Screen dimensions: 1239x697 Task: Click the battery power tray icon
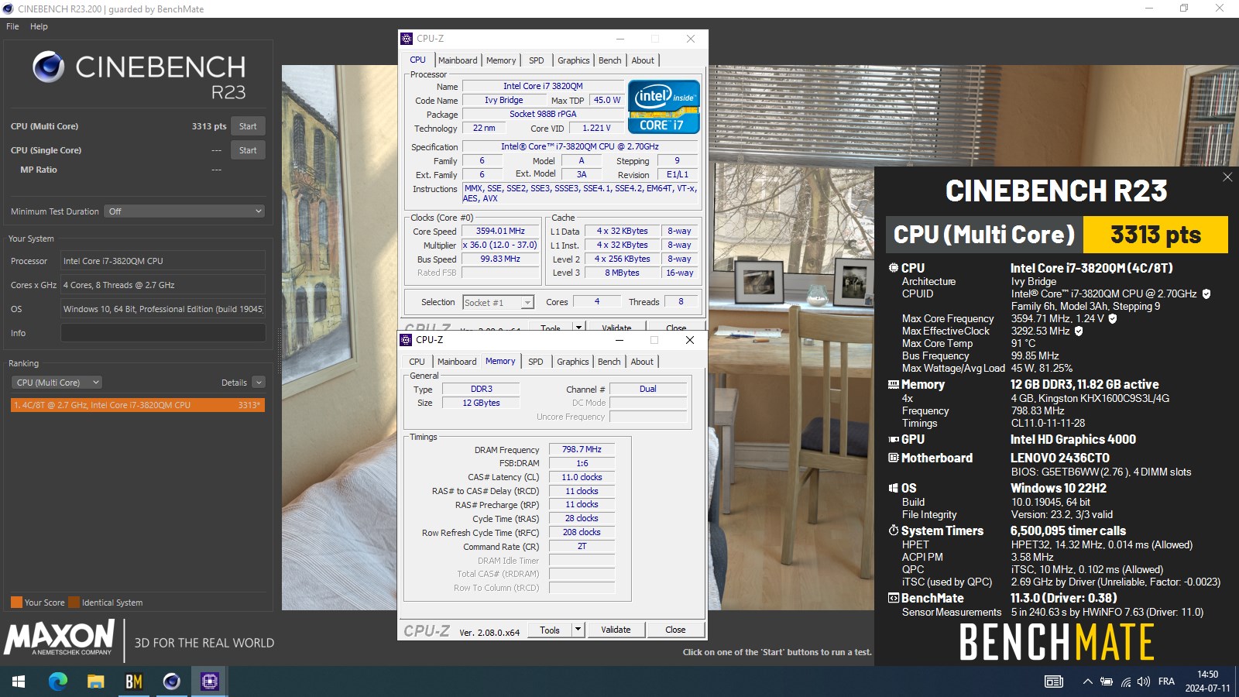pyautogui.click(x=1107, y=682)
